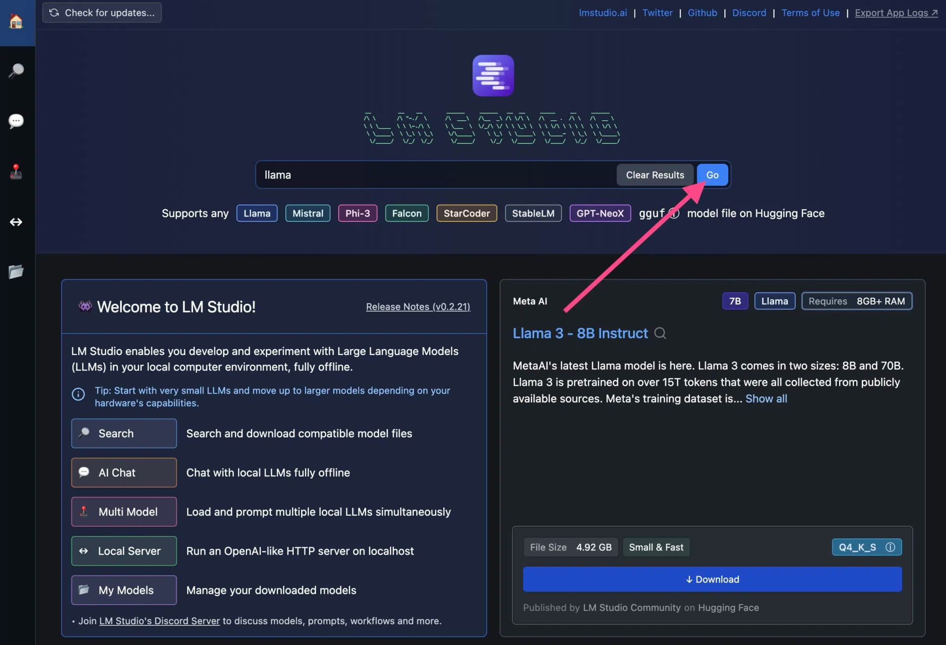Download the Llama 3 - 8B Instruct model

point(712,579)
